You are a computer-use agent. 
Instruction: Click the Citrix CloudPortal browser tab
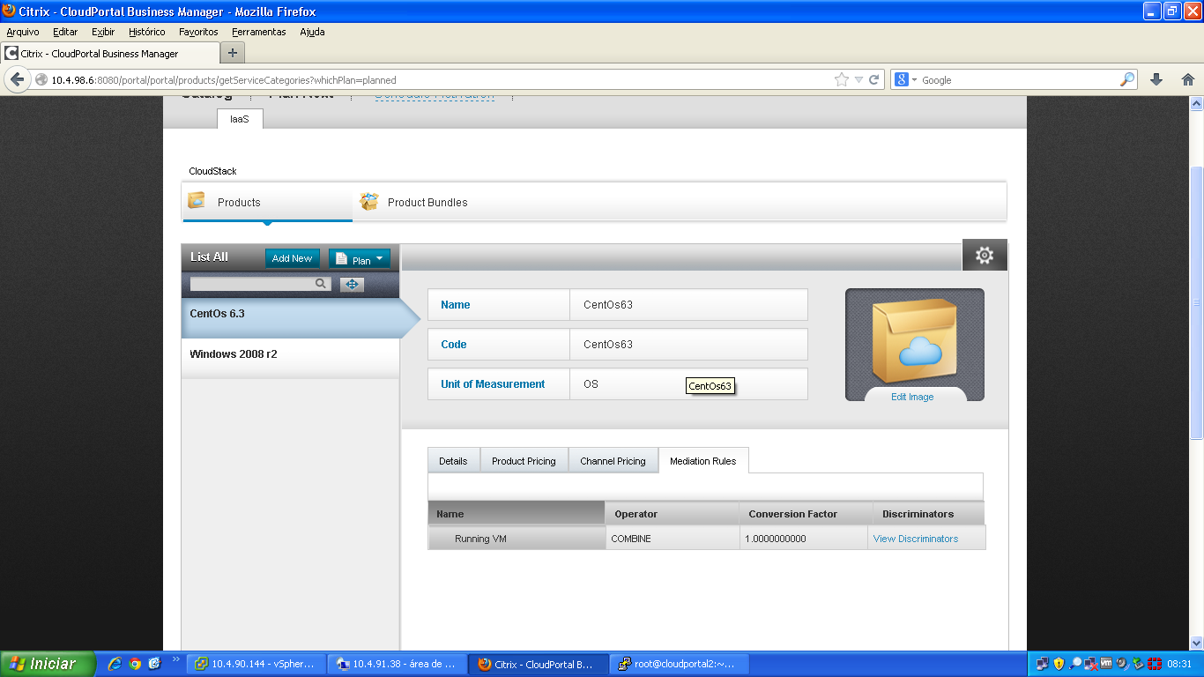click(108, 54)
